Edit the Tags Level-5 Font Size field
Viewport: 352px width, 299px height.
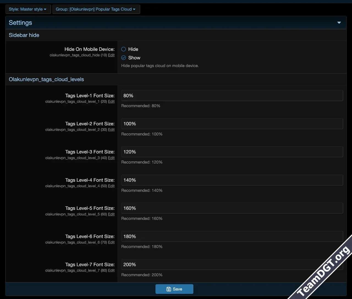click(x=232, y=208)
